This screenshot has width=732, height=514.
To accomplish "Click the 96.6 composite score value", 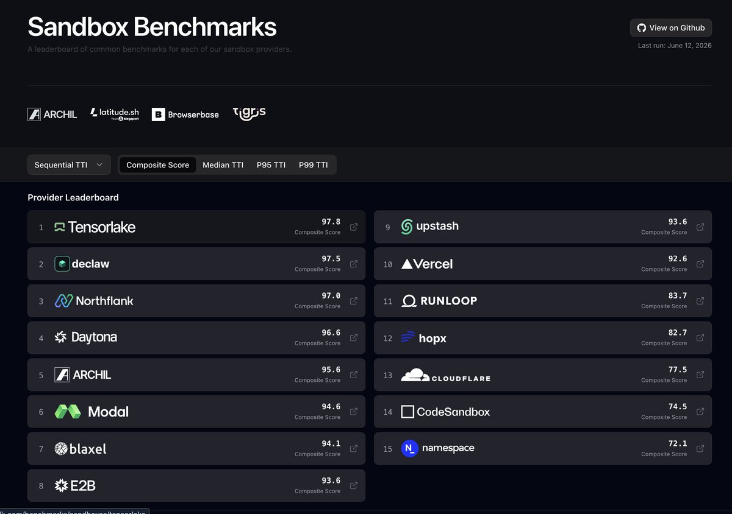I will (331, 333).
